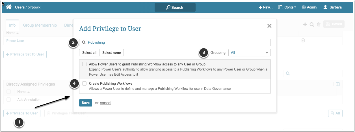Screen dimensions: 355x132
Task: Click the privilege search field containing Publishing
Action: (175, 42)
